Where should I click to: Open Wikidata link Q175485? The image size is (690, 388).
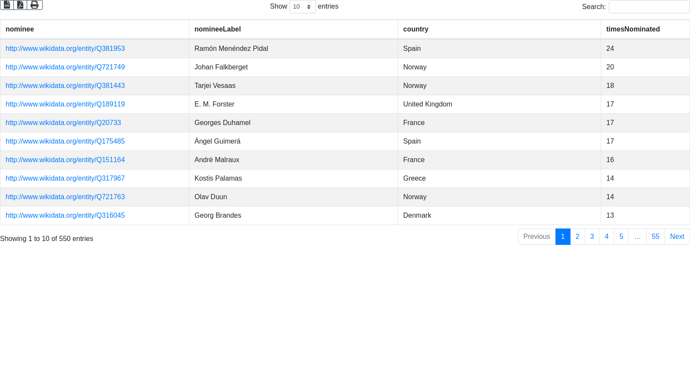(x=65, y=141)
